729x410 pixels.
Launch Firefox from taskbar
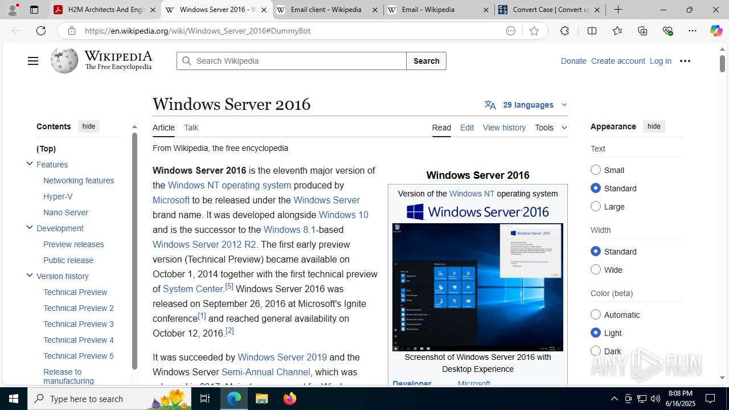pyautogui.click(x=289, y=399)
